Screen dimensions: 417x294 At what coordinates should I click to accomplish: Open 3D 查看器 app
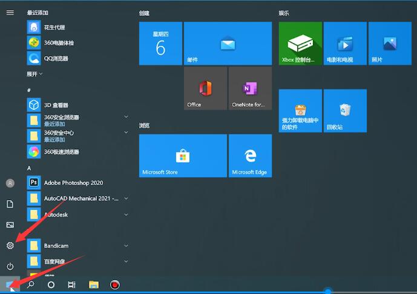(77, 105)
